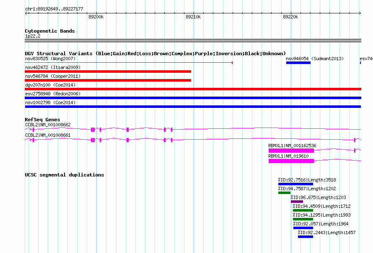Click the green bar under Length:1202
This screenshot has height=253, width=373.
pos(285,193)
